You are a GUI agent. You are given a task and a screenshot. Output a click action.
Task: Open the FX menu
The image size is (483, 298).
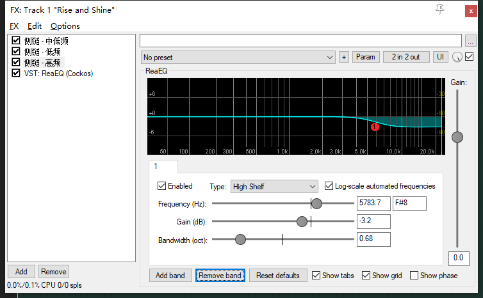coord(14,26)
